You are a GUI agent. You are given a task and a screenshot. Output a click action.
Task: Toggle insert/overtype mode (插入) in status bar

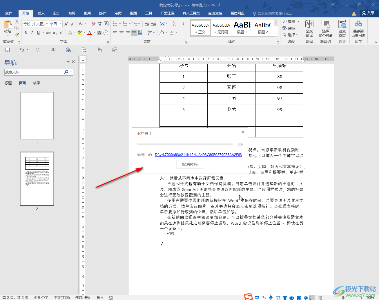click(100, 297)
